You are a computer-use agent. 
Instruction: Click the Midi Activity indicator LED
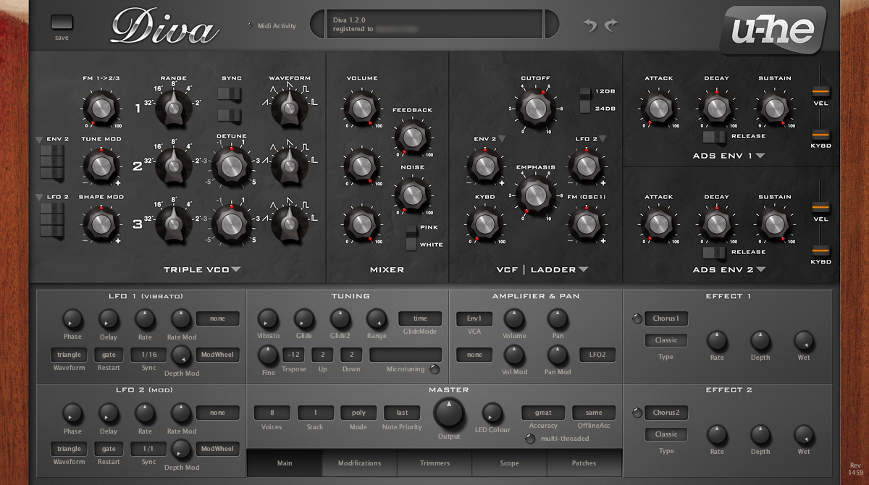[251, 26]
